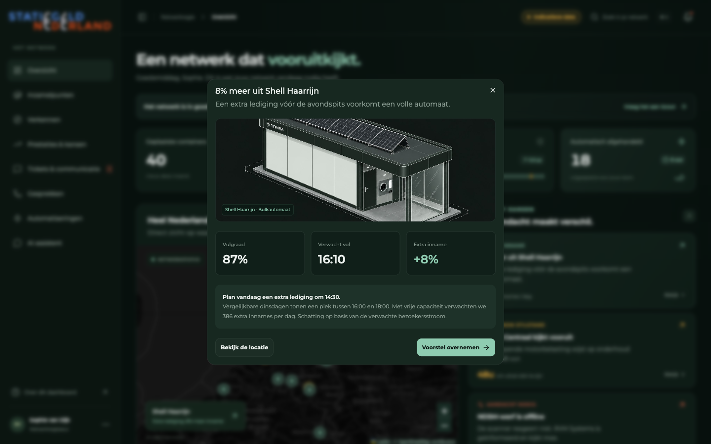Close the Shell Haarrijn suggestion dialog
The image size is (711, 444).
pyautogui.click(x=492, y=90)
